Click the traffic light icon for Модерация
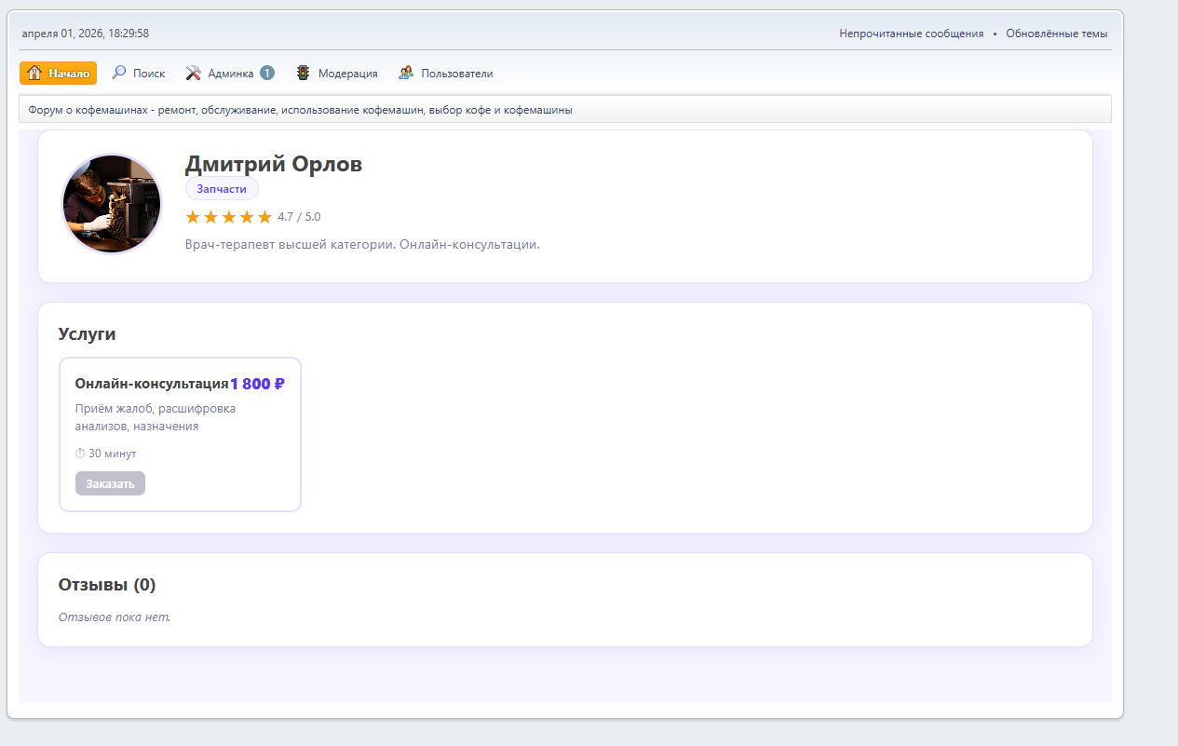Screen dimensions: 1178x746 (304, 73)
